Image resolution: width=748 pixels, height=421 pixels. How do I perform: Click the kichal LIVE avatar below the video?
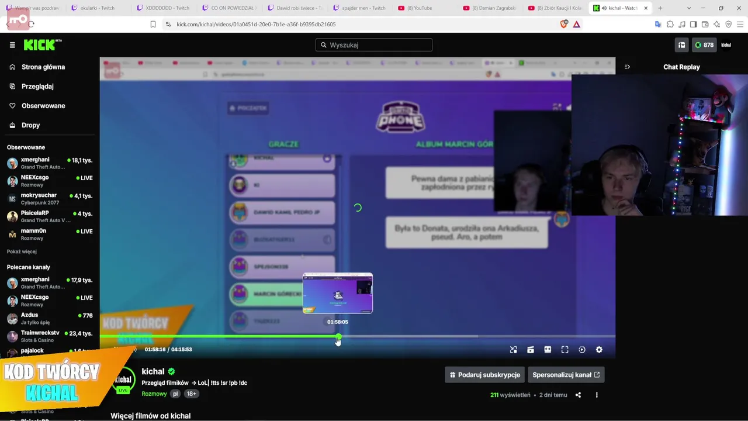(x=123, y=381)
